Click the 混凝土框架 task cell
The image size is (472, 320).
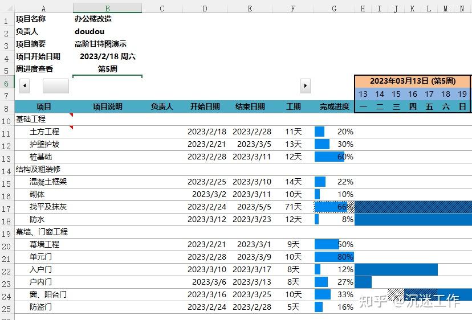44,182
